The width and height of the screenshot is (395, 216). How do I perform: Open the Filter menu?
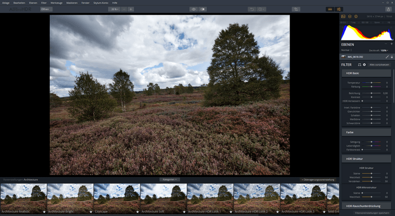[x=44, y=3]
